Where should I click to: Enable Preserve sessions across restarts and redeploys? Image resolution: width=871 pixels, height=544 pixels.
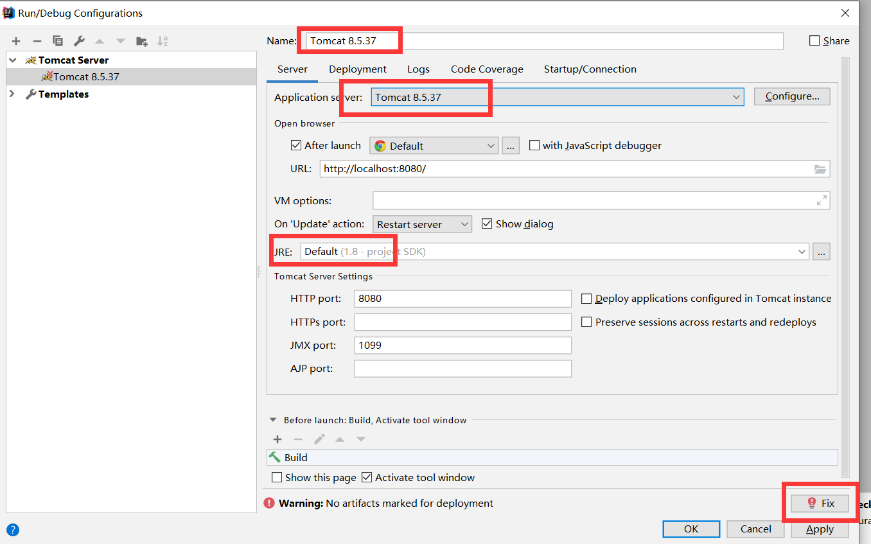[586, 322]
